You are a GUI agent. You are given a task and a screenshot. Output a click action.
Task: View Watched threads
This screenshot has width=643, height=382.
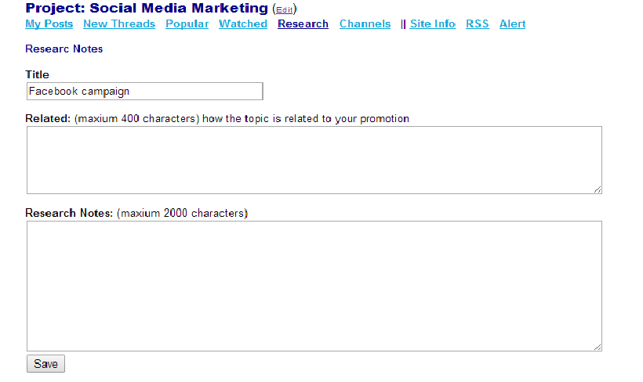(243, 23)
